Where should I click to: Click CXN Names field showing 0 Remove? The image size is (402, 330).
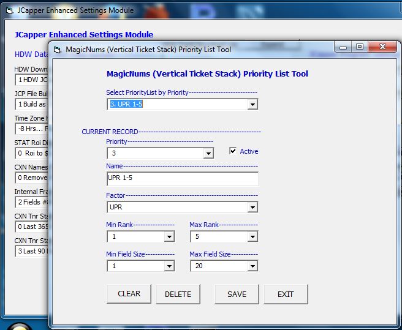tap(31, 178)
